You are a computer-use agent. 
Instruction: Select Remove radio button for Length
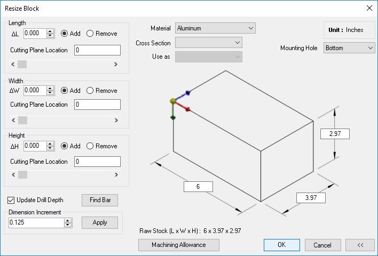tap(90, 34)
